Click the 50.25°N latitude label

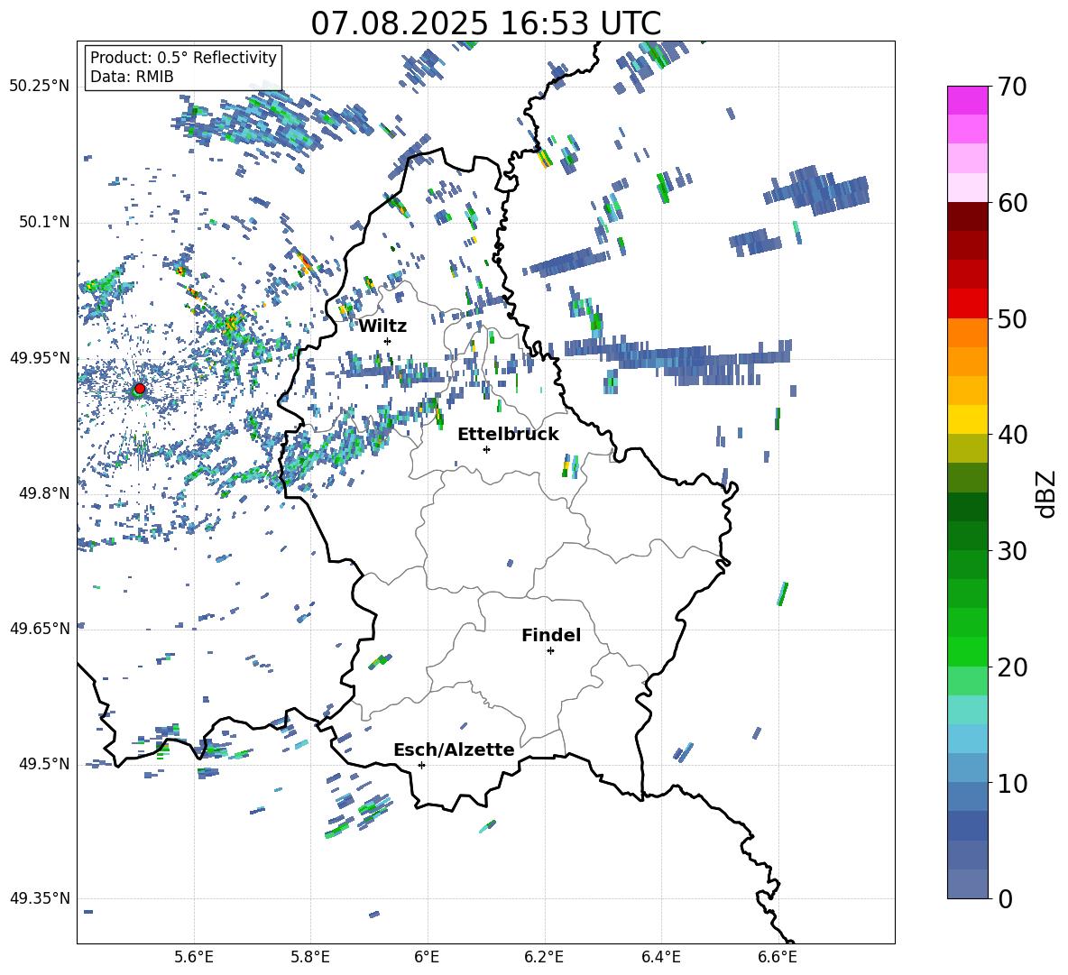(40, 87)
